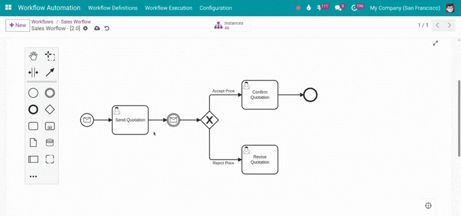Viewport: 461px width, 216px height.
Task: Activate the hand tool in palette
Action: [x=33, y=56]
